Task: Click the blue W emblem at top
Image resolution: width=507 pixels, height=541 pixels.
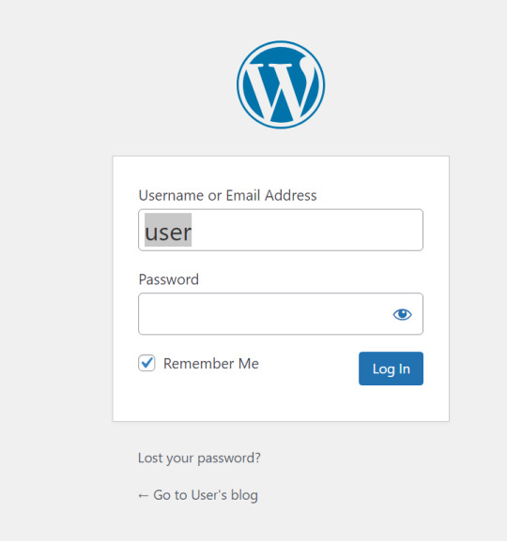Action: (x=281, y=84)
